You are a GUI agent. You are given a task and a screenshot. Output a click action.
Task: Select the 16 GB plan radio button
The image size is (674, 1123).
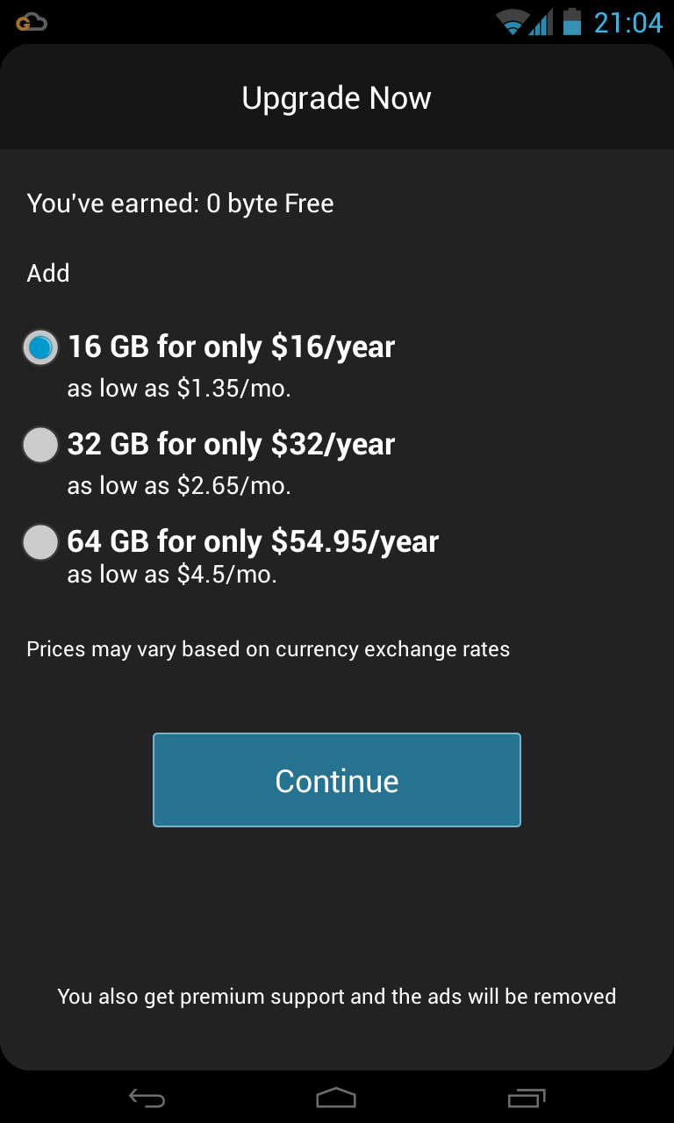pos(40,348)
